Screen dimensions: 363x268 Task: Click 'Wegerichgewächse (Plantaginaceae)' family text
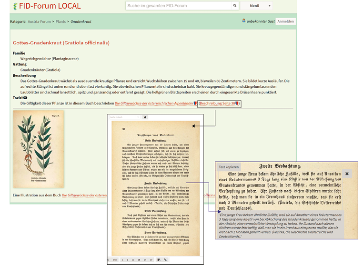[50, 59]
